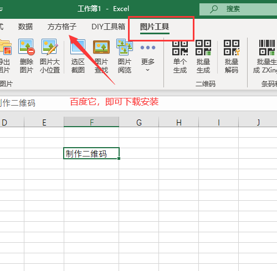This screenshot has height=271, width=277.
Task: Select column G header
Action: 139,122
